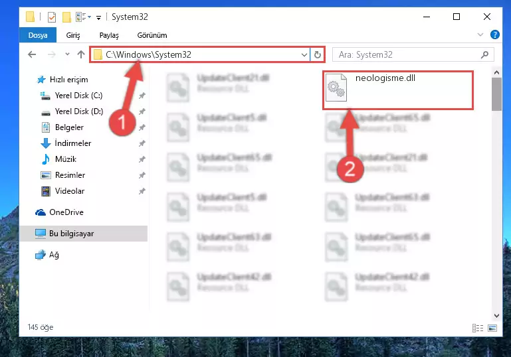This screenshot has width=511, height=357.
Task: Switch to large icons view in status bar
Action: point(492,328)
